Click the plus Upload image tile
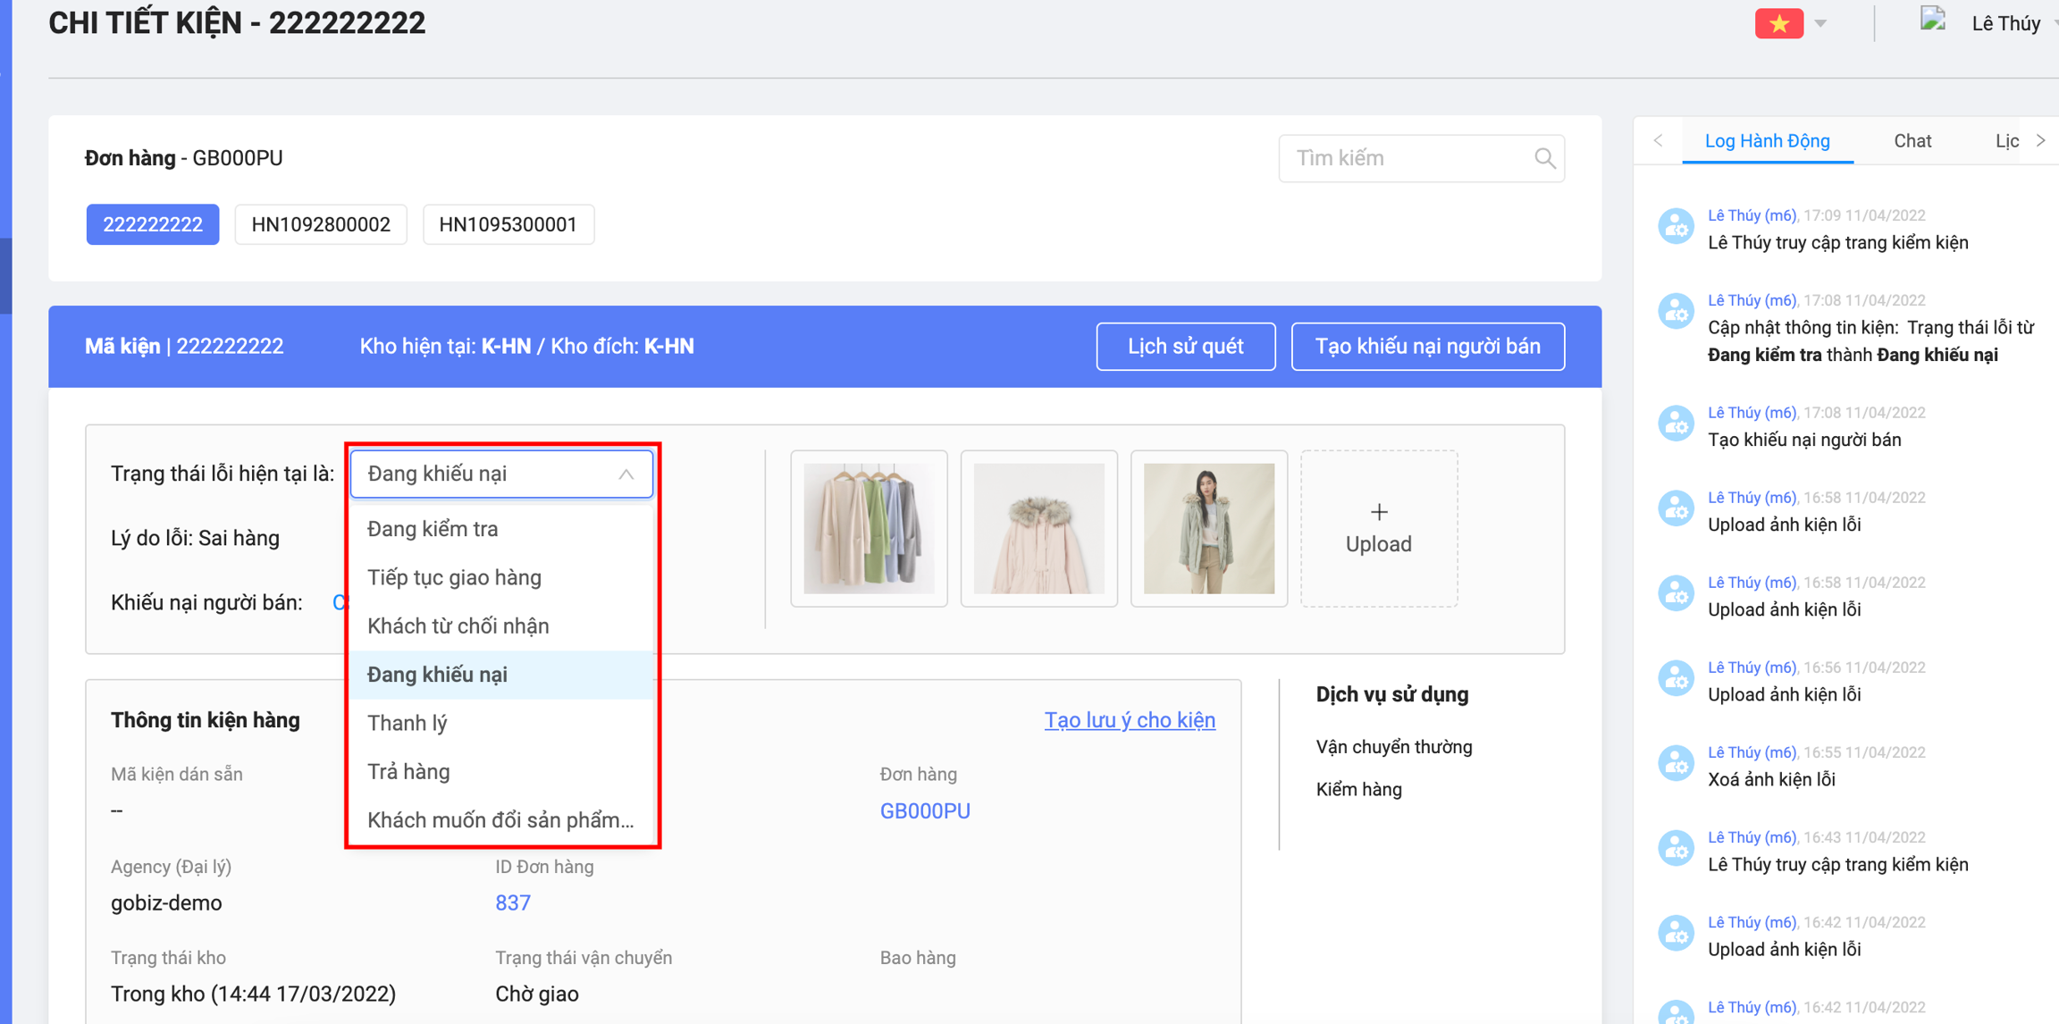 pos(1378,528)
